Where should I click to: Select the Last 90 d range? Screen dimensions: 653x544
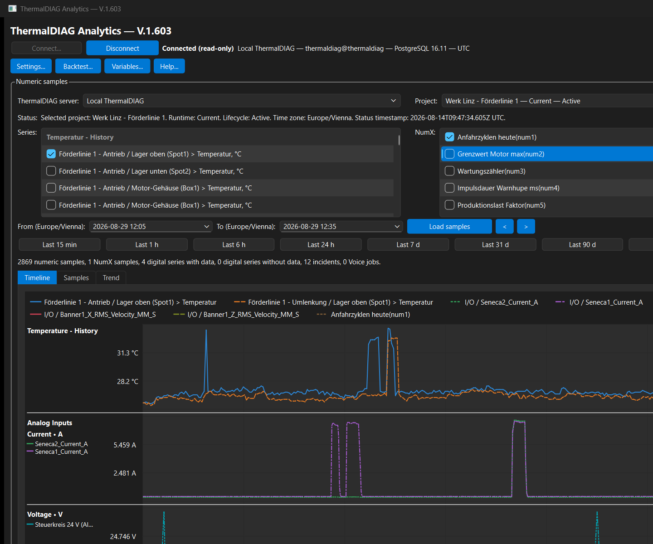(582, 244)
